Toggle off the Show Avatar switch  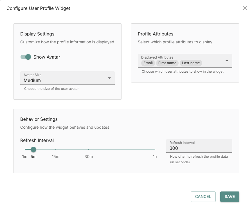pyautogui.click(x=26, y=57)
